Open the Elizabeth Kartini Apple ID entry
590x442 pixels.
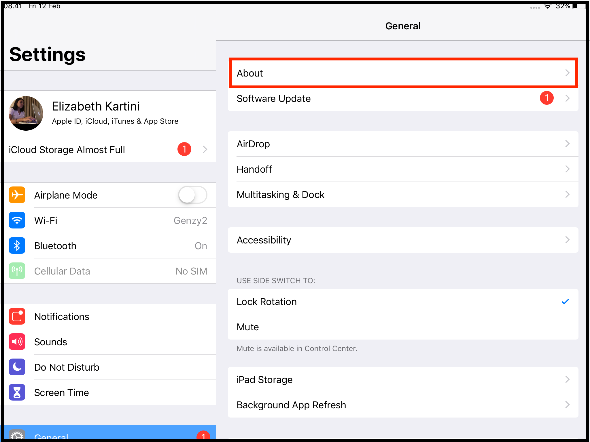[x=109, y=113]
